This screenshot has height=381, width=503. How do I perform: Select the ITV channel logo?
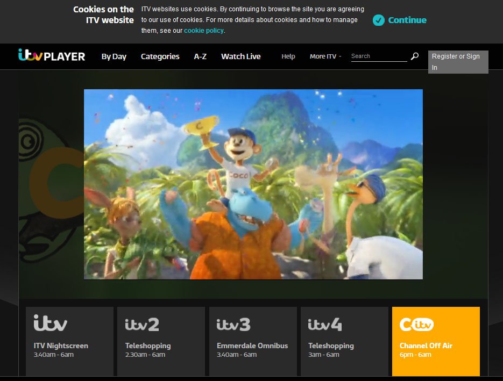(x=51, y=323)
